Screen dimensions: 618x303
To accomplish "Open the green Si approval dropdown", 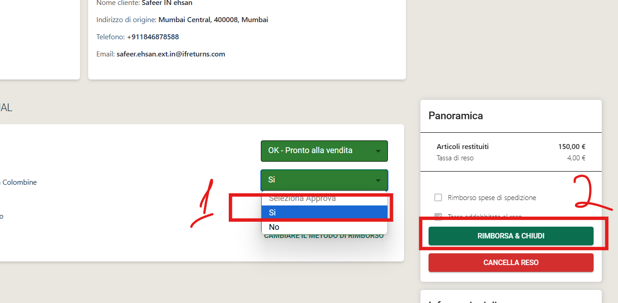I will (x=324, y=180).
